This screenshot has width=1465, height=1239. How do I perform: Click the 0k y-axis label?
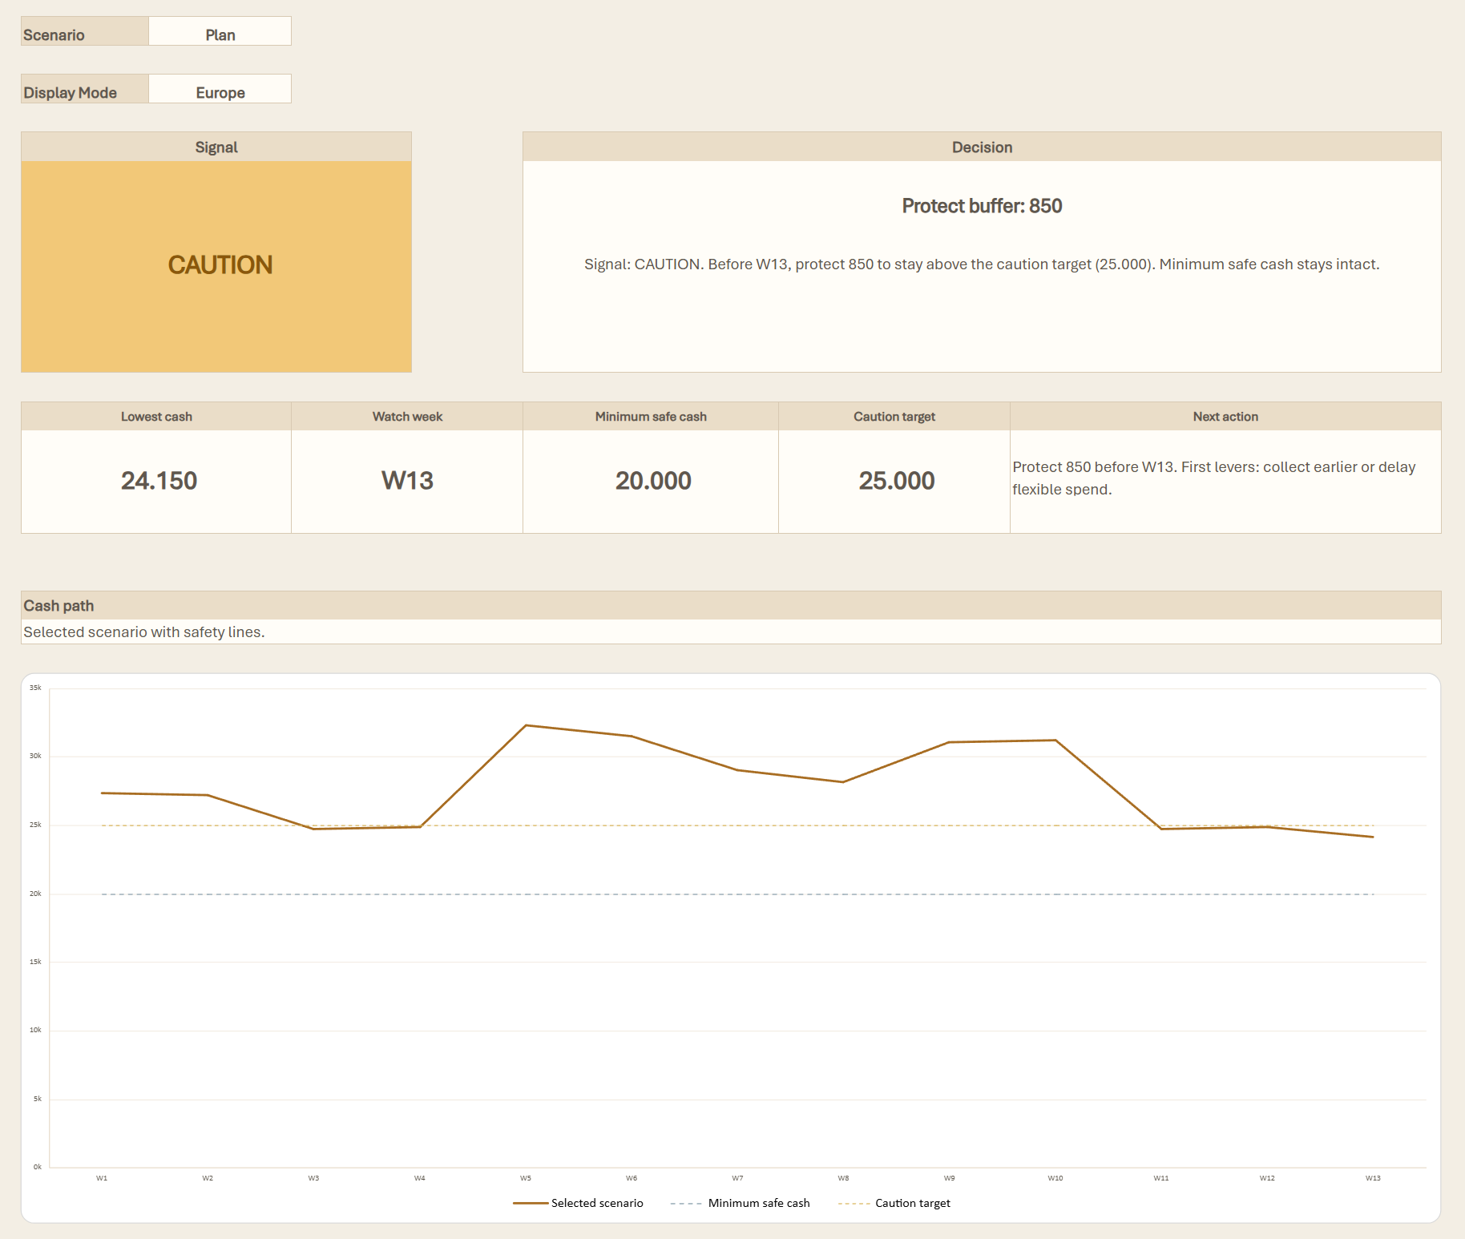(37, 1167)
